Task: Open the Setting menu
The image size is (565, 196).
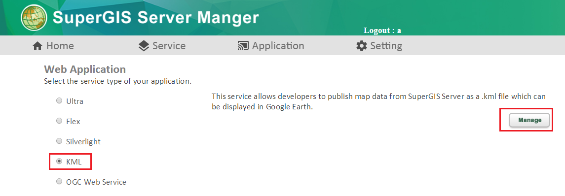Action: [379, 46]
